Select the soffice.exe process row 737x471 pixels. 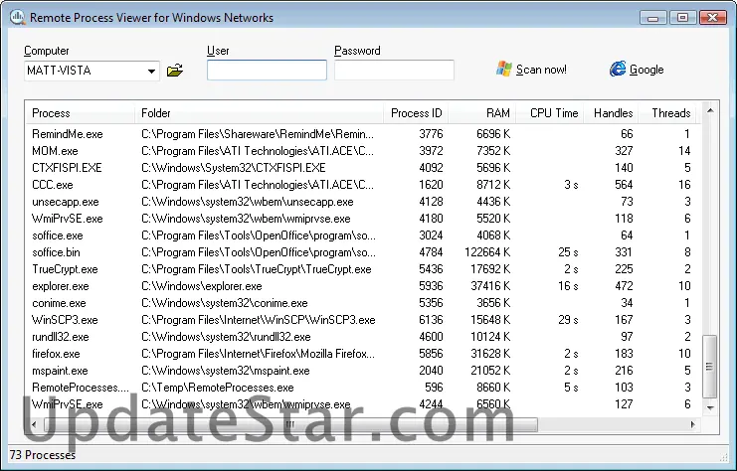coord(363,235)
